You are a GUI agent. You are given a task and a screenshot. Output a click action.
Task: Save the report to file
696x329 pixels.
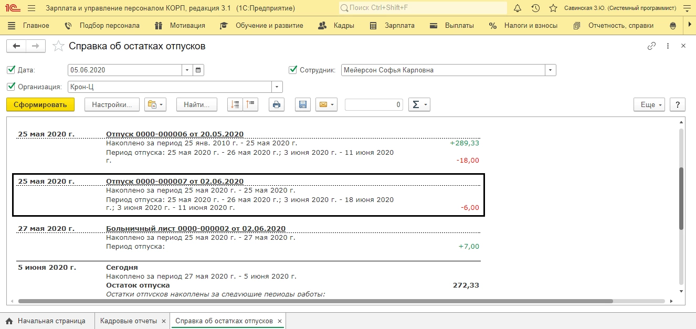pos(303,104)
